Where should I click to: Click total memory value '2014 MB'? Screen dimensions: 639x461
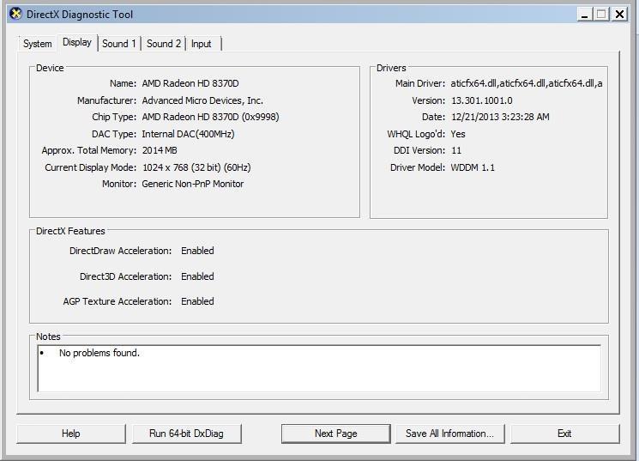(x=160, y=150)
